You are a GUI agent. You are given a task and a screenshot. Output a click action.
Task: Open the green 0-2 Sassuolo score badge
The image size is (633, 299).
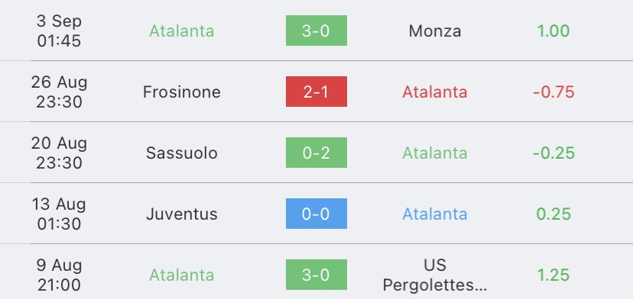(x=316, y=153)
